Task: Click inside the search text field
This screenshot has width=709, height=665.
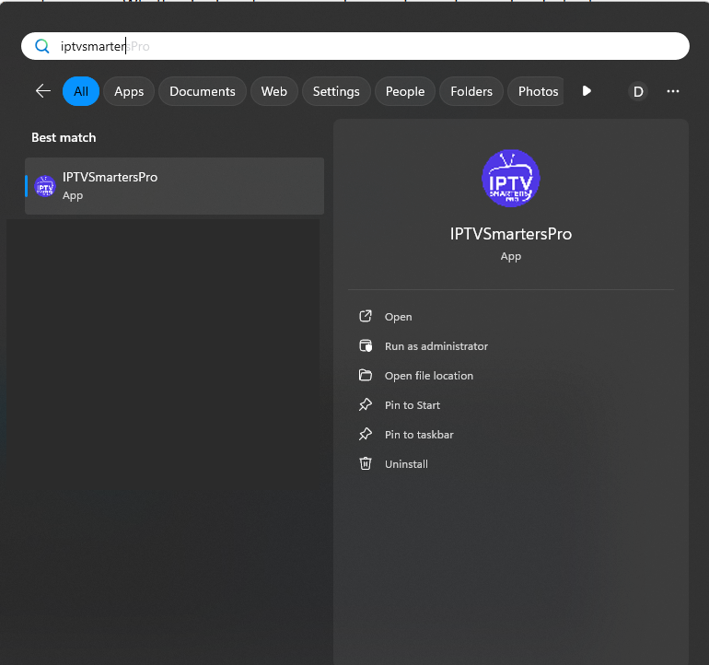Action: (368, 46)
